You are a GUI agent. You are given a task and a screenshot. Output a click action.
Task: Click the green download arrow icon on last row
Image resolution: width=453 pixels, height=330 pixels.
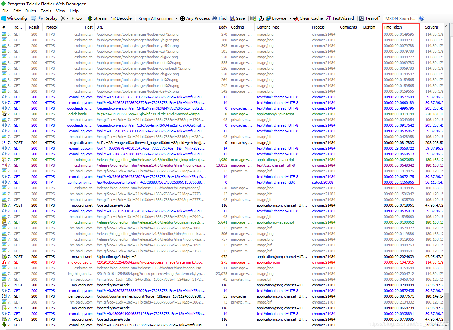click(4, 325)
